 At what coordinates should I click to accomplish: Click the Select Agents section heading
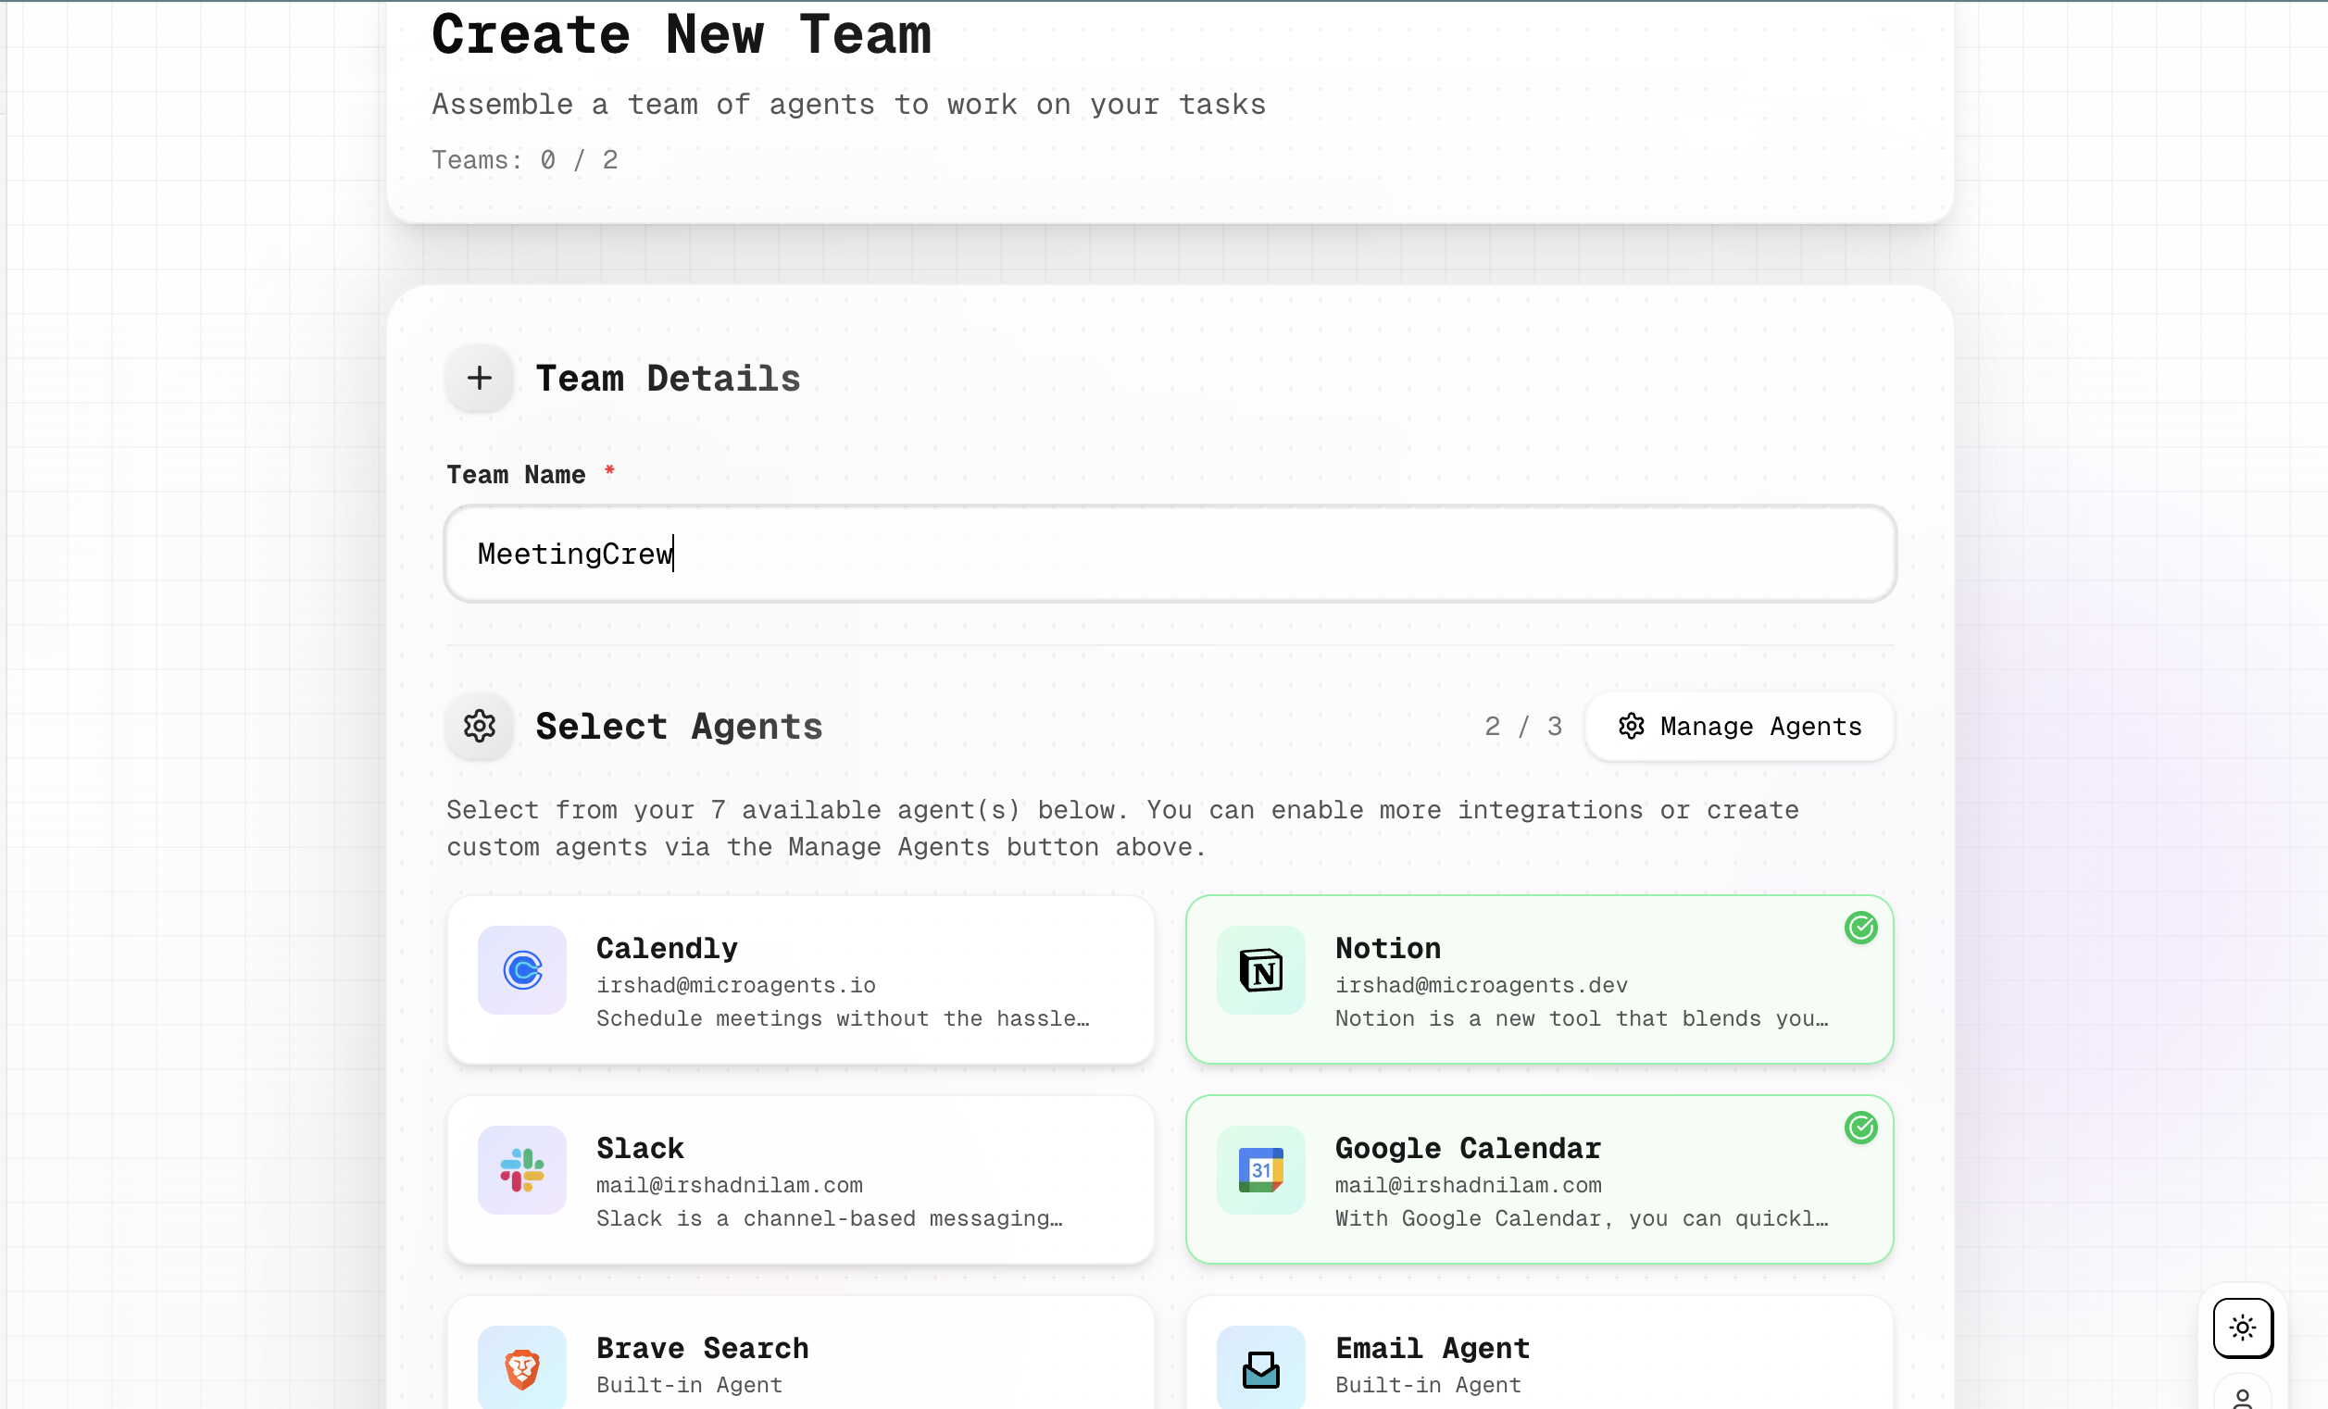tap(679, 726)
